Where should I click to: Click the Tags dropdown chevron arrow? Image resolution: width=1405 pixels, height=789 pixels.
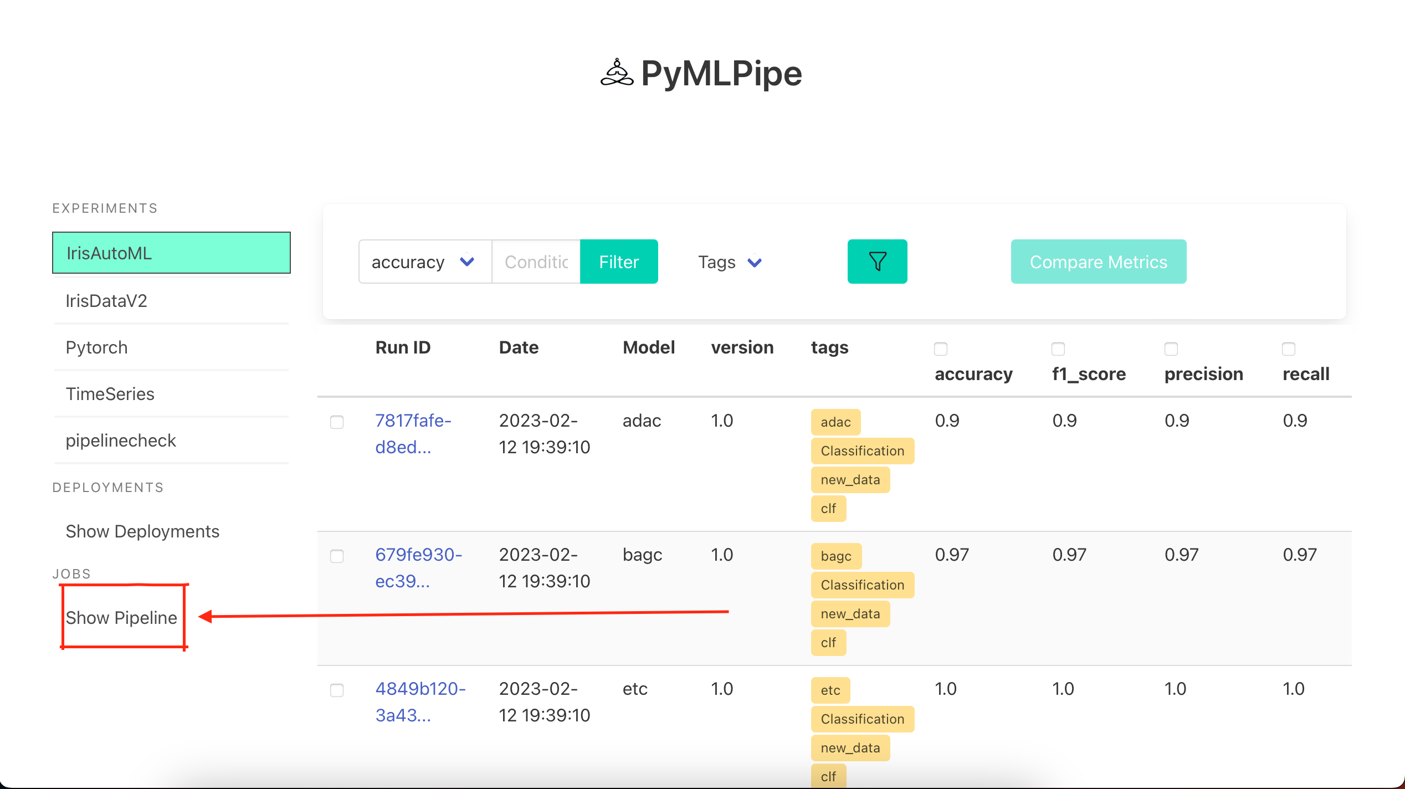coord(755,262)
